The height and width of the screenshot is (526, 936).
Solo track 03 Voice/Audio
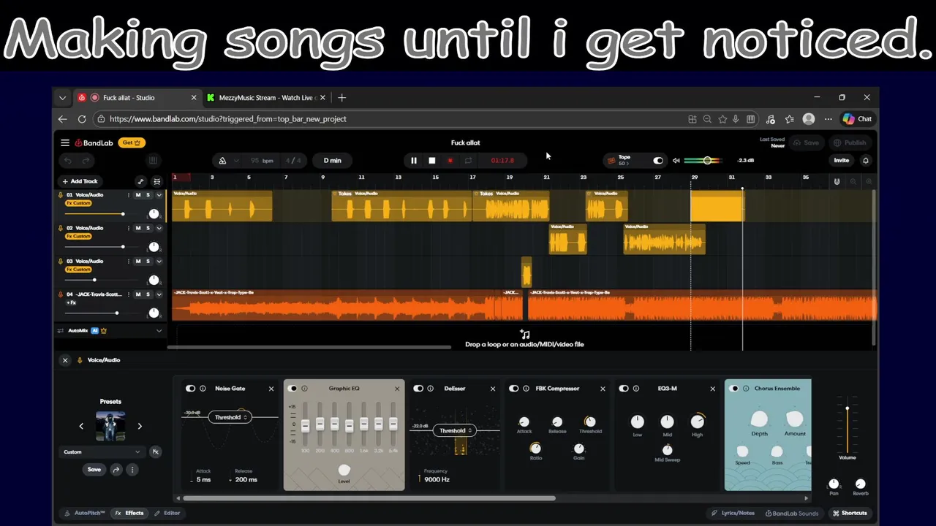pos(148,261)
